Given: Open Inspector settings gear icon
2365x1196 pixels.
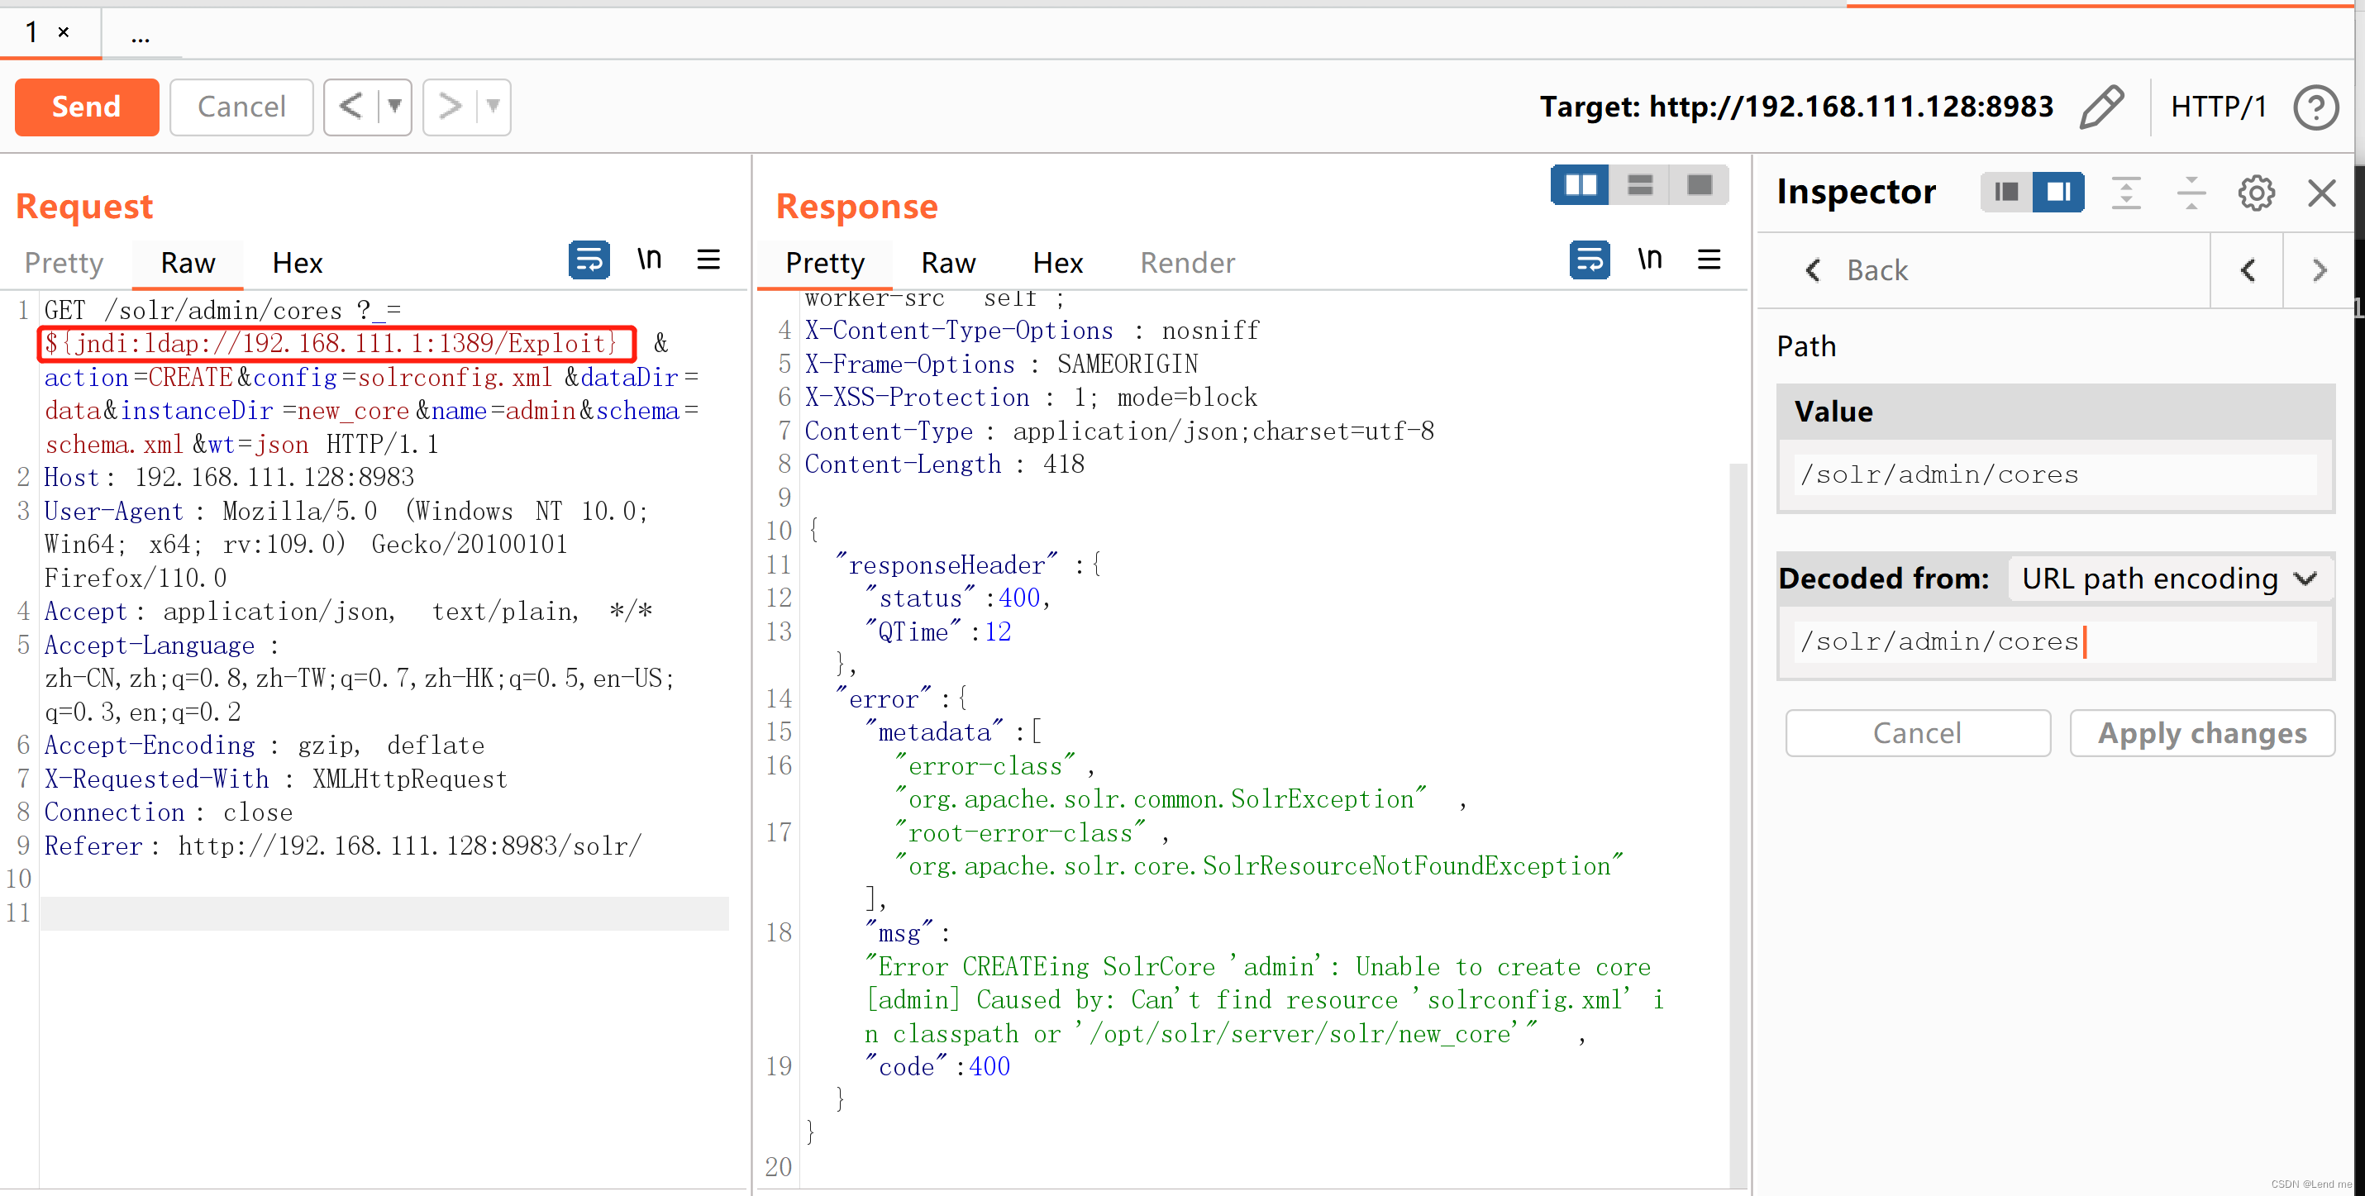Looking at the screenshot, I should (2256, 193).
